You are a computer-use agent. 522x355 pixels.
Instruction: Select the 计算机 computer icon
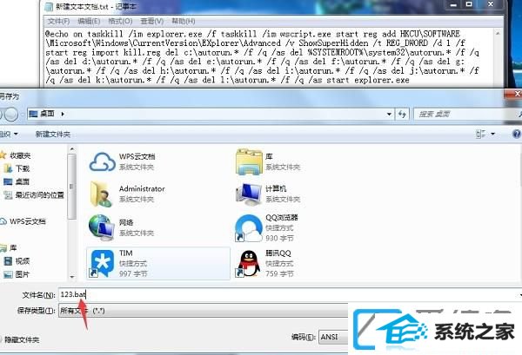pos(249,194)
